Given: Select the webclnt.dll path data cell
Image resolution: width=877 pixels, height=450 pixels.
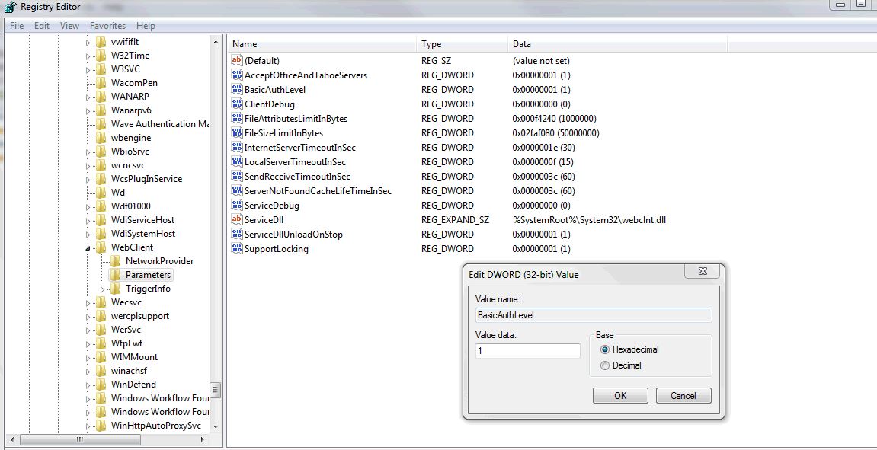Looking at the screenshot, I should tap(589, 220).
